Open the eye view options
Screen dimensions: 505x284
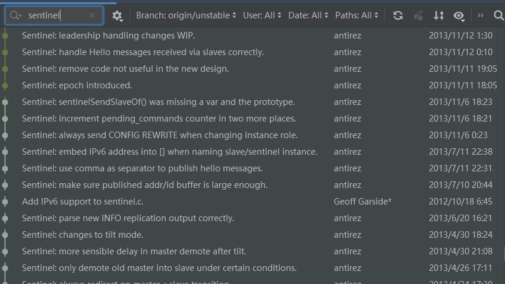click(x=458, y=15)
